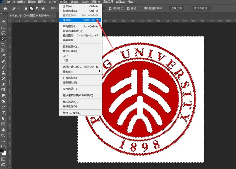Choose the Intersect with Selection mode icon

tap(43, 9)
